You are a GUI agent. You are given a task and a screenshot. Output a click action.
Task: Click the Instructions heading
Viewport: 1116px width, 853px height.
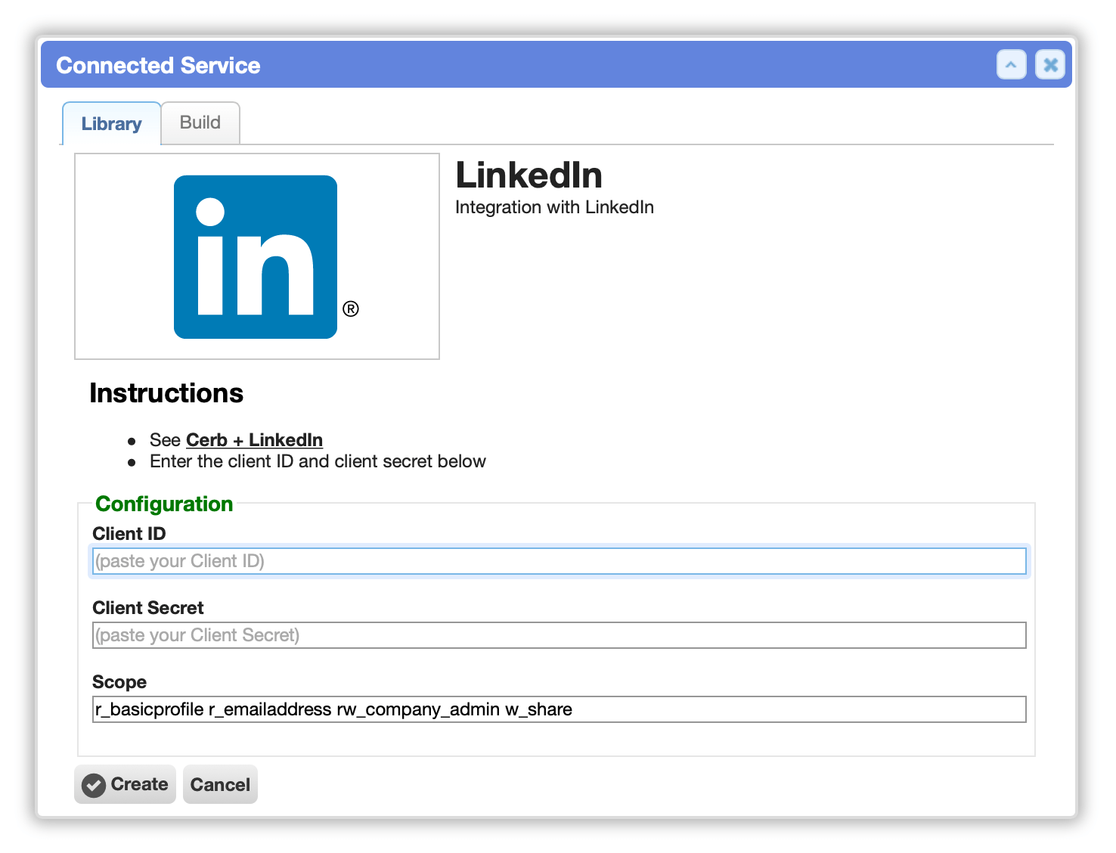(x=166, y=393)
